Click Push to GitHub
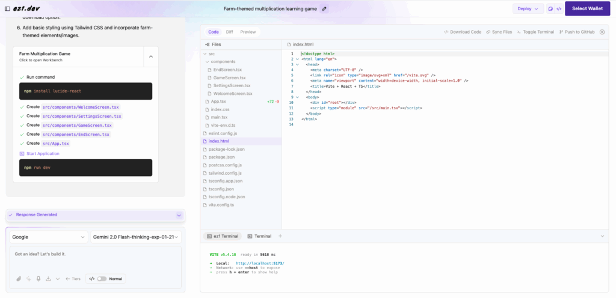The height and width of the screenshot is (298, 616). [577, 32]
